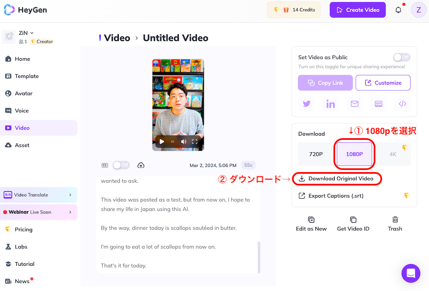429x291 pixels.
Task: Click the video player seek bar
Action: (173, 142)
